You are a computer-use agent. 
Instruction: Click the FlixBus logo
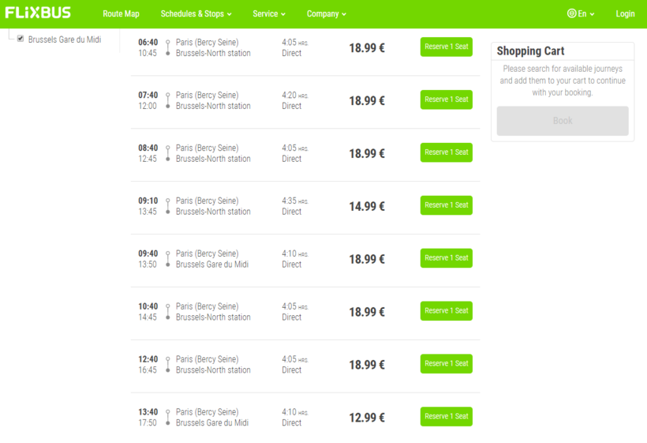(38, 13)
